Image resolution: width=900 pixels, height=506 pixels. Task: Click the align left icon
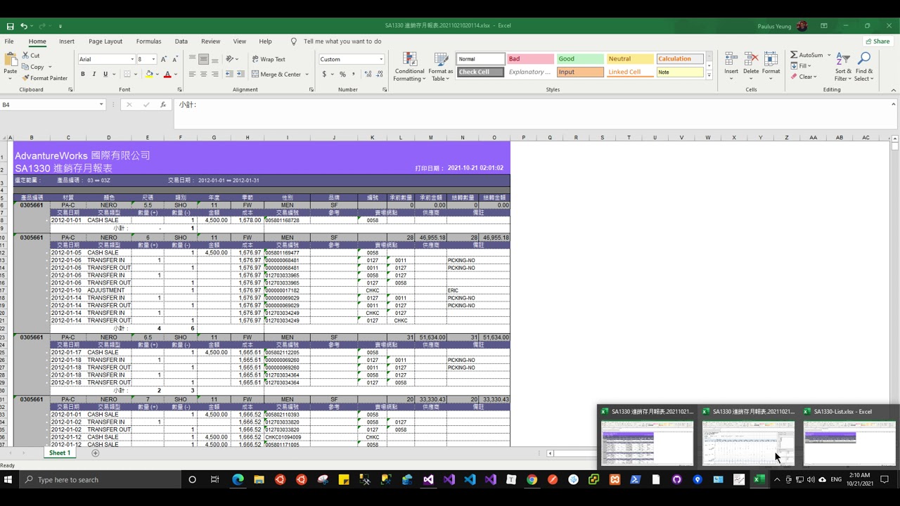(192, 74)
